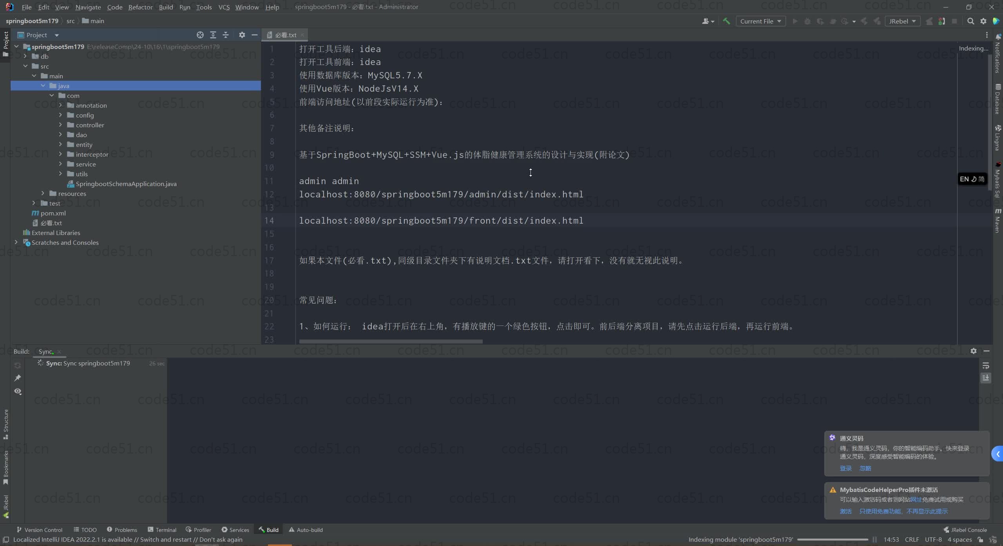Image resolution: width=1003 pixels, height=546 pixels.
Task: Pin the Build tab icon
Action: pos(18,378)
